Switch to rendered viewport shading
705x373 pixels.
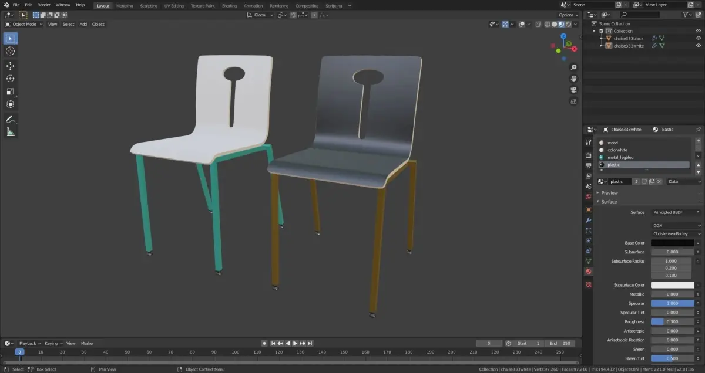tap(568, 24)
